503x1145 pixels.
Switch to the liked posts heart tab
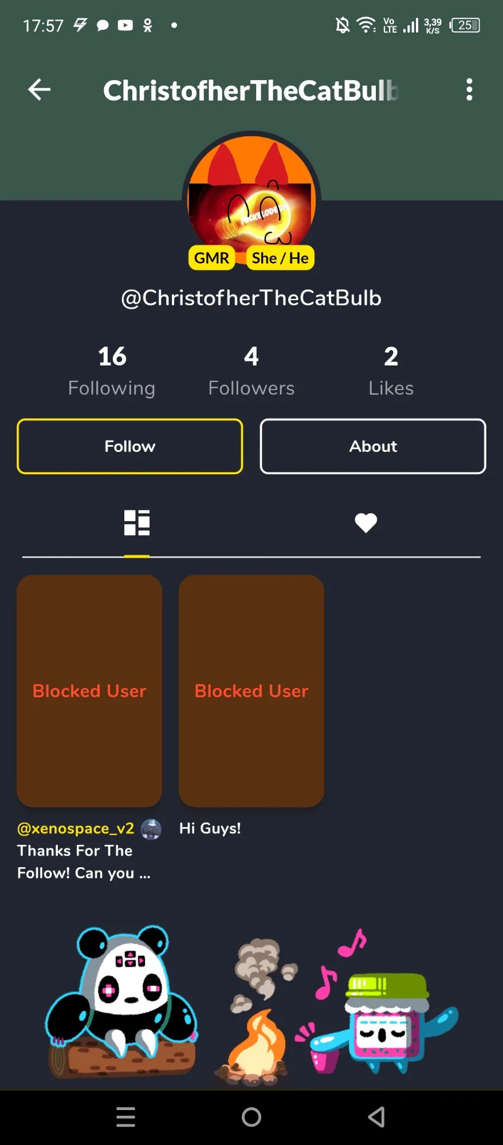pyautogui.click(x=366, y=522)
